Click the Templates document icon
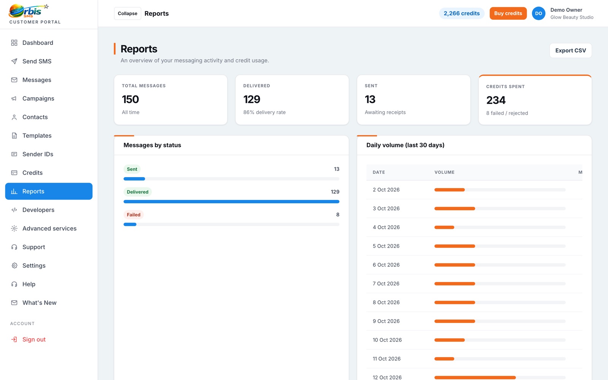Viewport: 608px width, 380px height. (x=14, y=136)
